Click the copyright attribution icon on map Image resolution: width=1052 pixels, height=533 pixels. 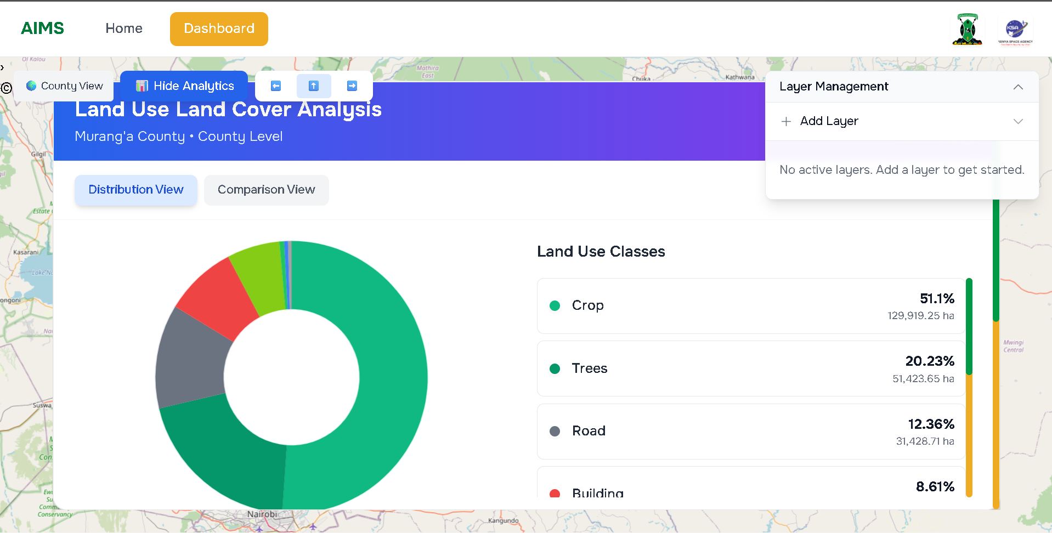pyautogui.click(x=7, y=88)
